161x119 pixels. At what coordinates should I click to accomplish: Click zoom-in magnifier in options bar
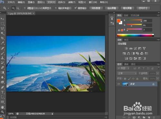tap(13, 8)
